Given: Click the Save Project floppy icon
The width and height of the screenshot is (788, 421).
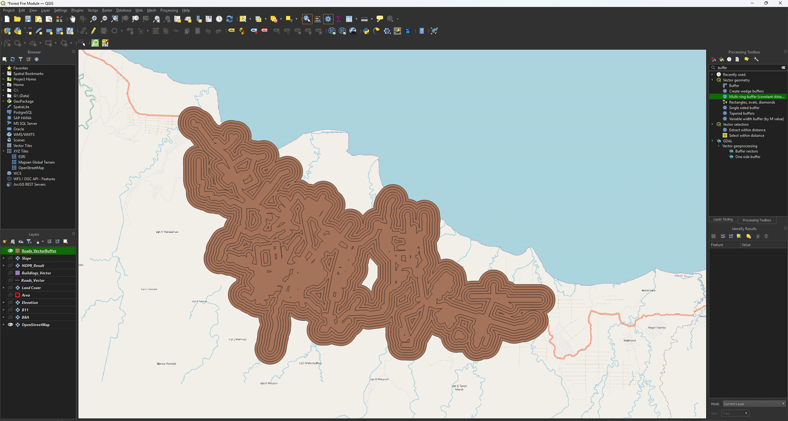Looking at the screenshot, I should 28,19.
